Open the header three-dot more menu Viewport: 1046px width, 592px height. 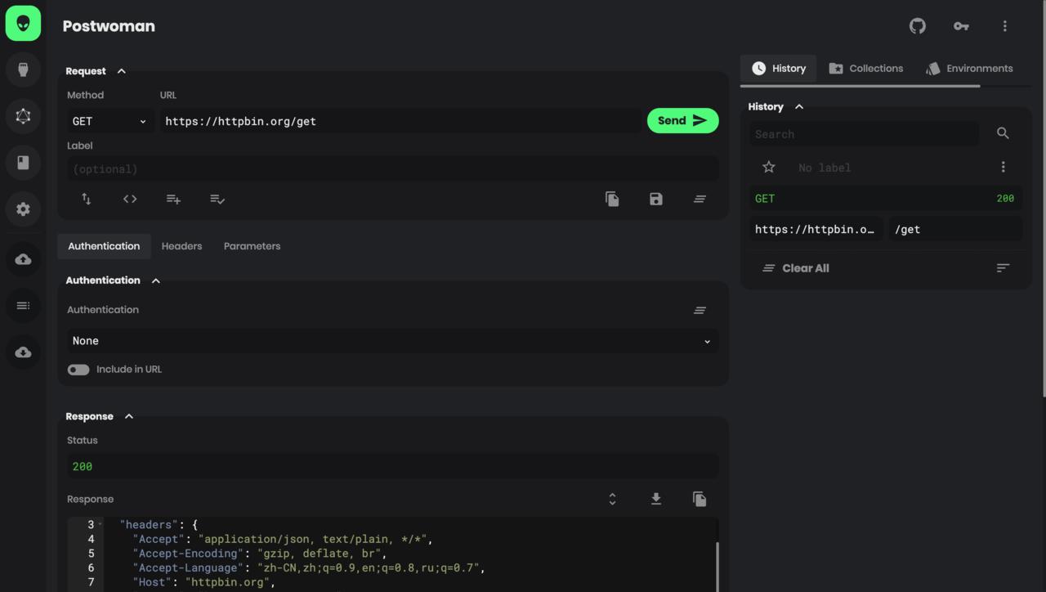1004,26
